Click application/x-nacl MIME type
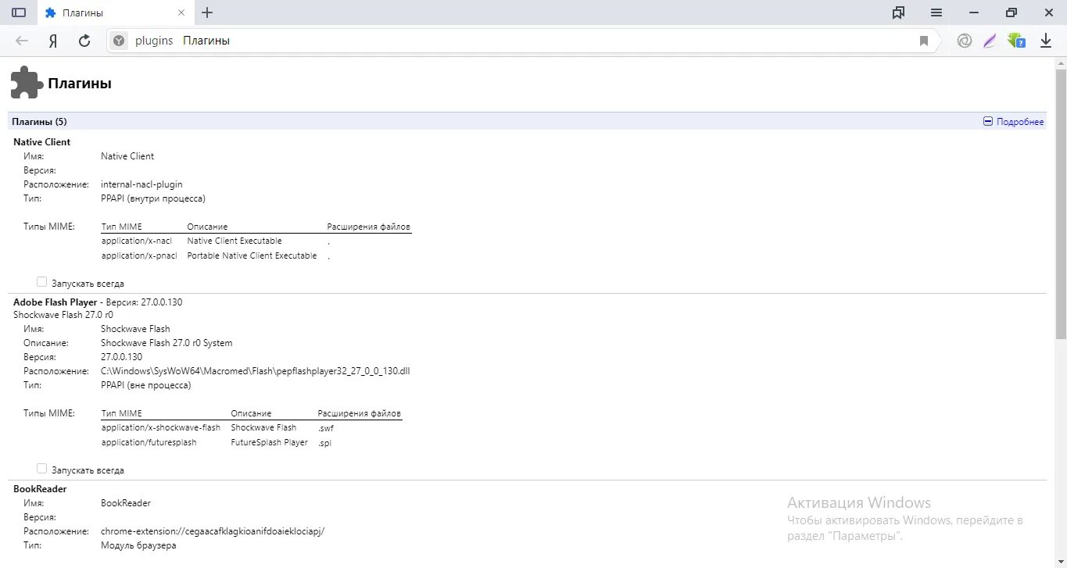Screen dimensions: 1067x568 tap(137, 241)
